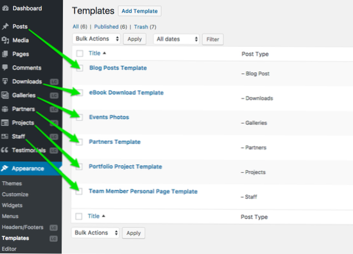Check the Blog Posts Template row checkbox
This screenshot has width=353, height=254.
(80, 68)
